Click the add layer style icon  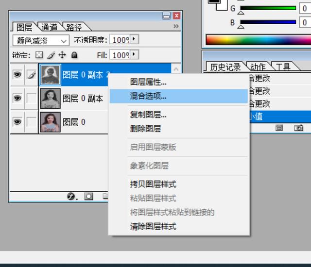tap(71, 196)
